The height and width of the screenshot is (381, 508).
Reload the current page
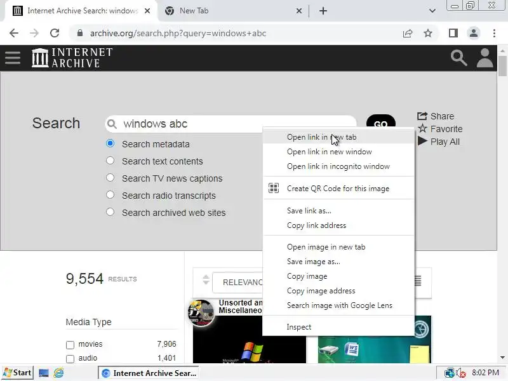point(55,33)
